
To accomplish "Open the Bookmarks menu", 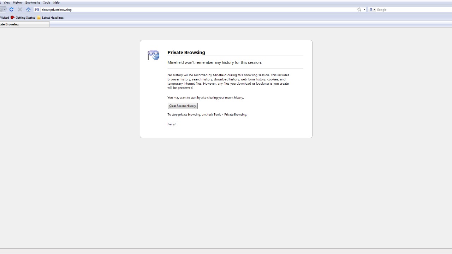I will point(32,2).
